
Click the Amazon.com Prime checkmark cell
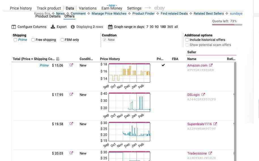point(163,65)
